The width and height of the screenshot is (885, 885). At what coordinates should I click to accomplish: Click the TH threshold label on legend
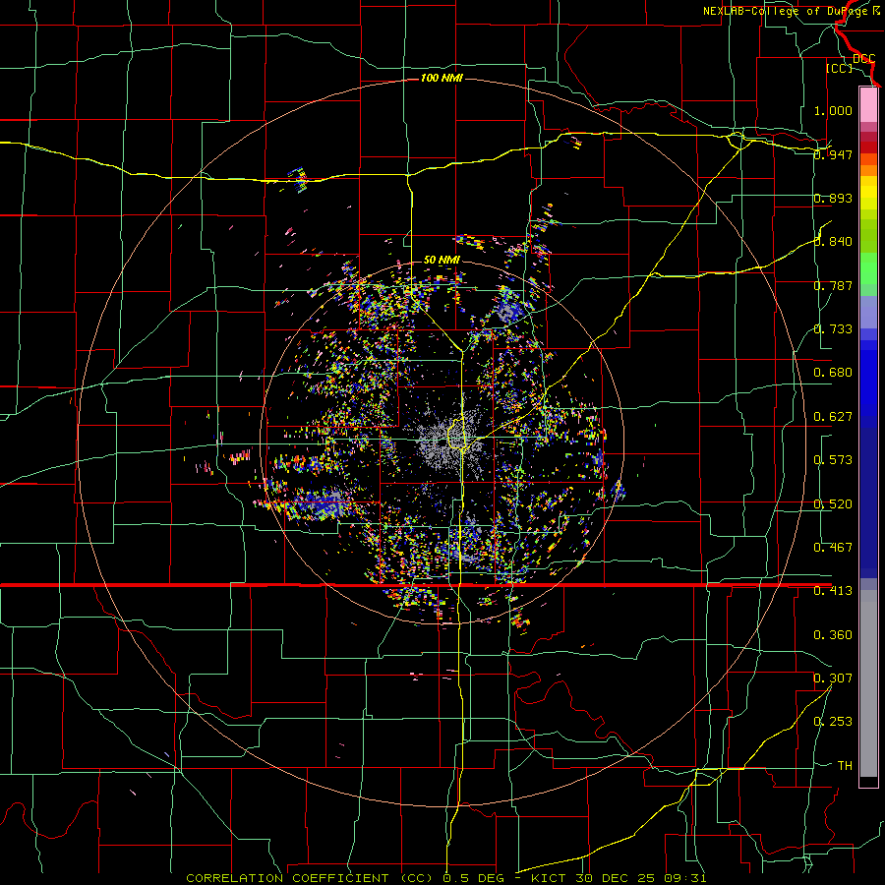[845, 766]
